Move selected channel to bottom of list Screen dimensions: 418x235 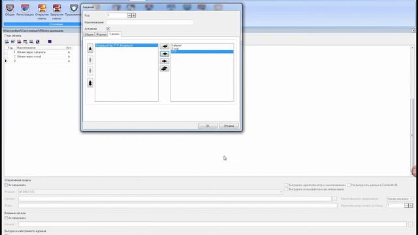click(90, 83)
